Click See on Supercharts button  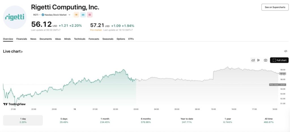[275, 7]
